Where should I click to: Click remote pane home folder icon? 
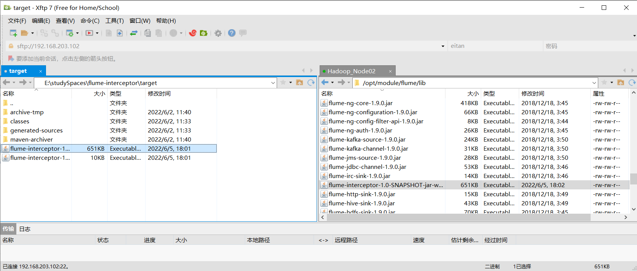point(621,82)
